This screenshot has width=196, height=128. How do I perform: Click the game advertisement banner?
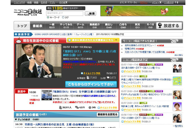(142, 11)
